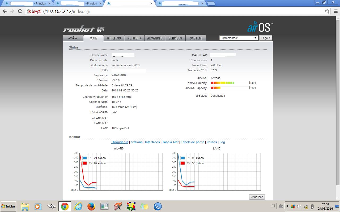Click the Logout button
Image resolution: width=340 pixels, height=212 pixels.
click(x=266, y=38)
